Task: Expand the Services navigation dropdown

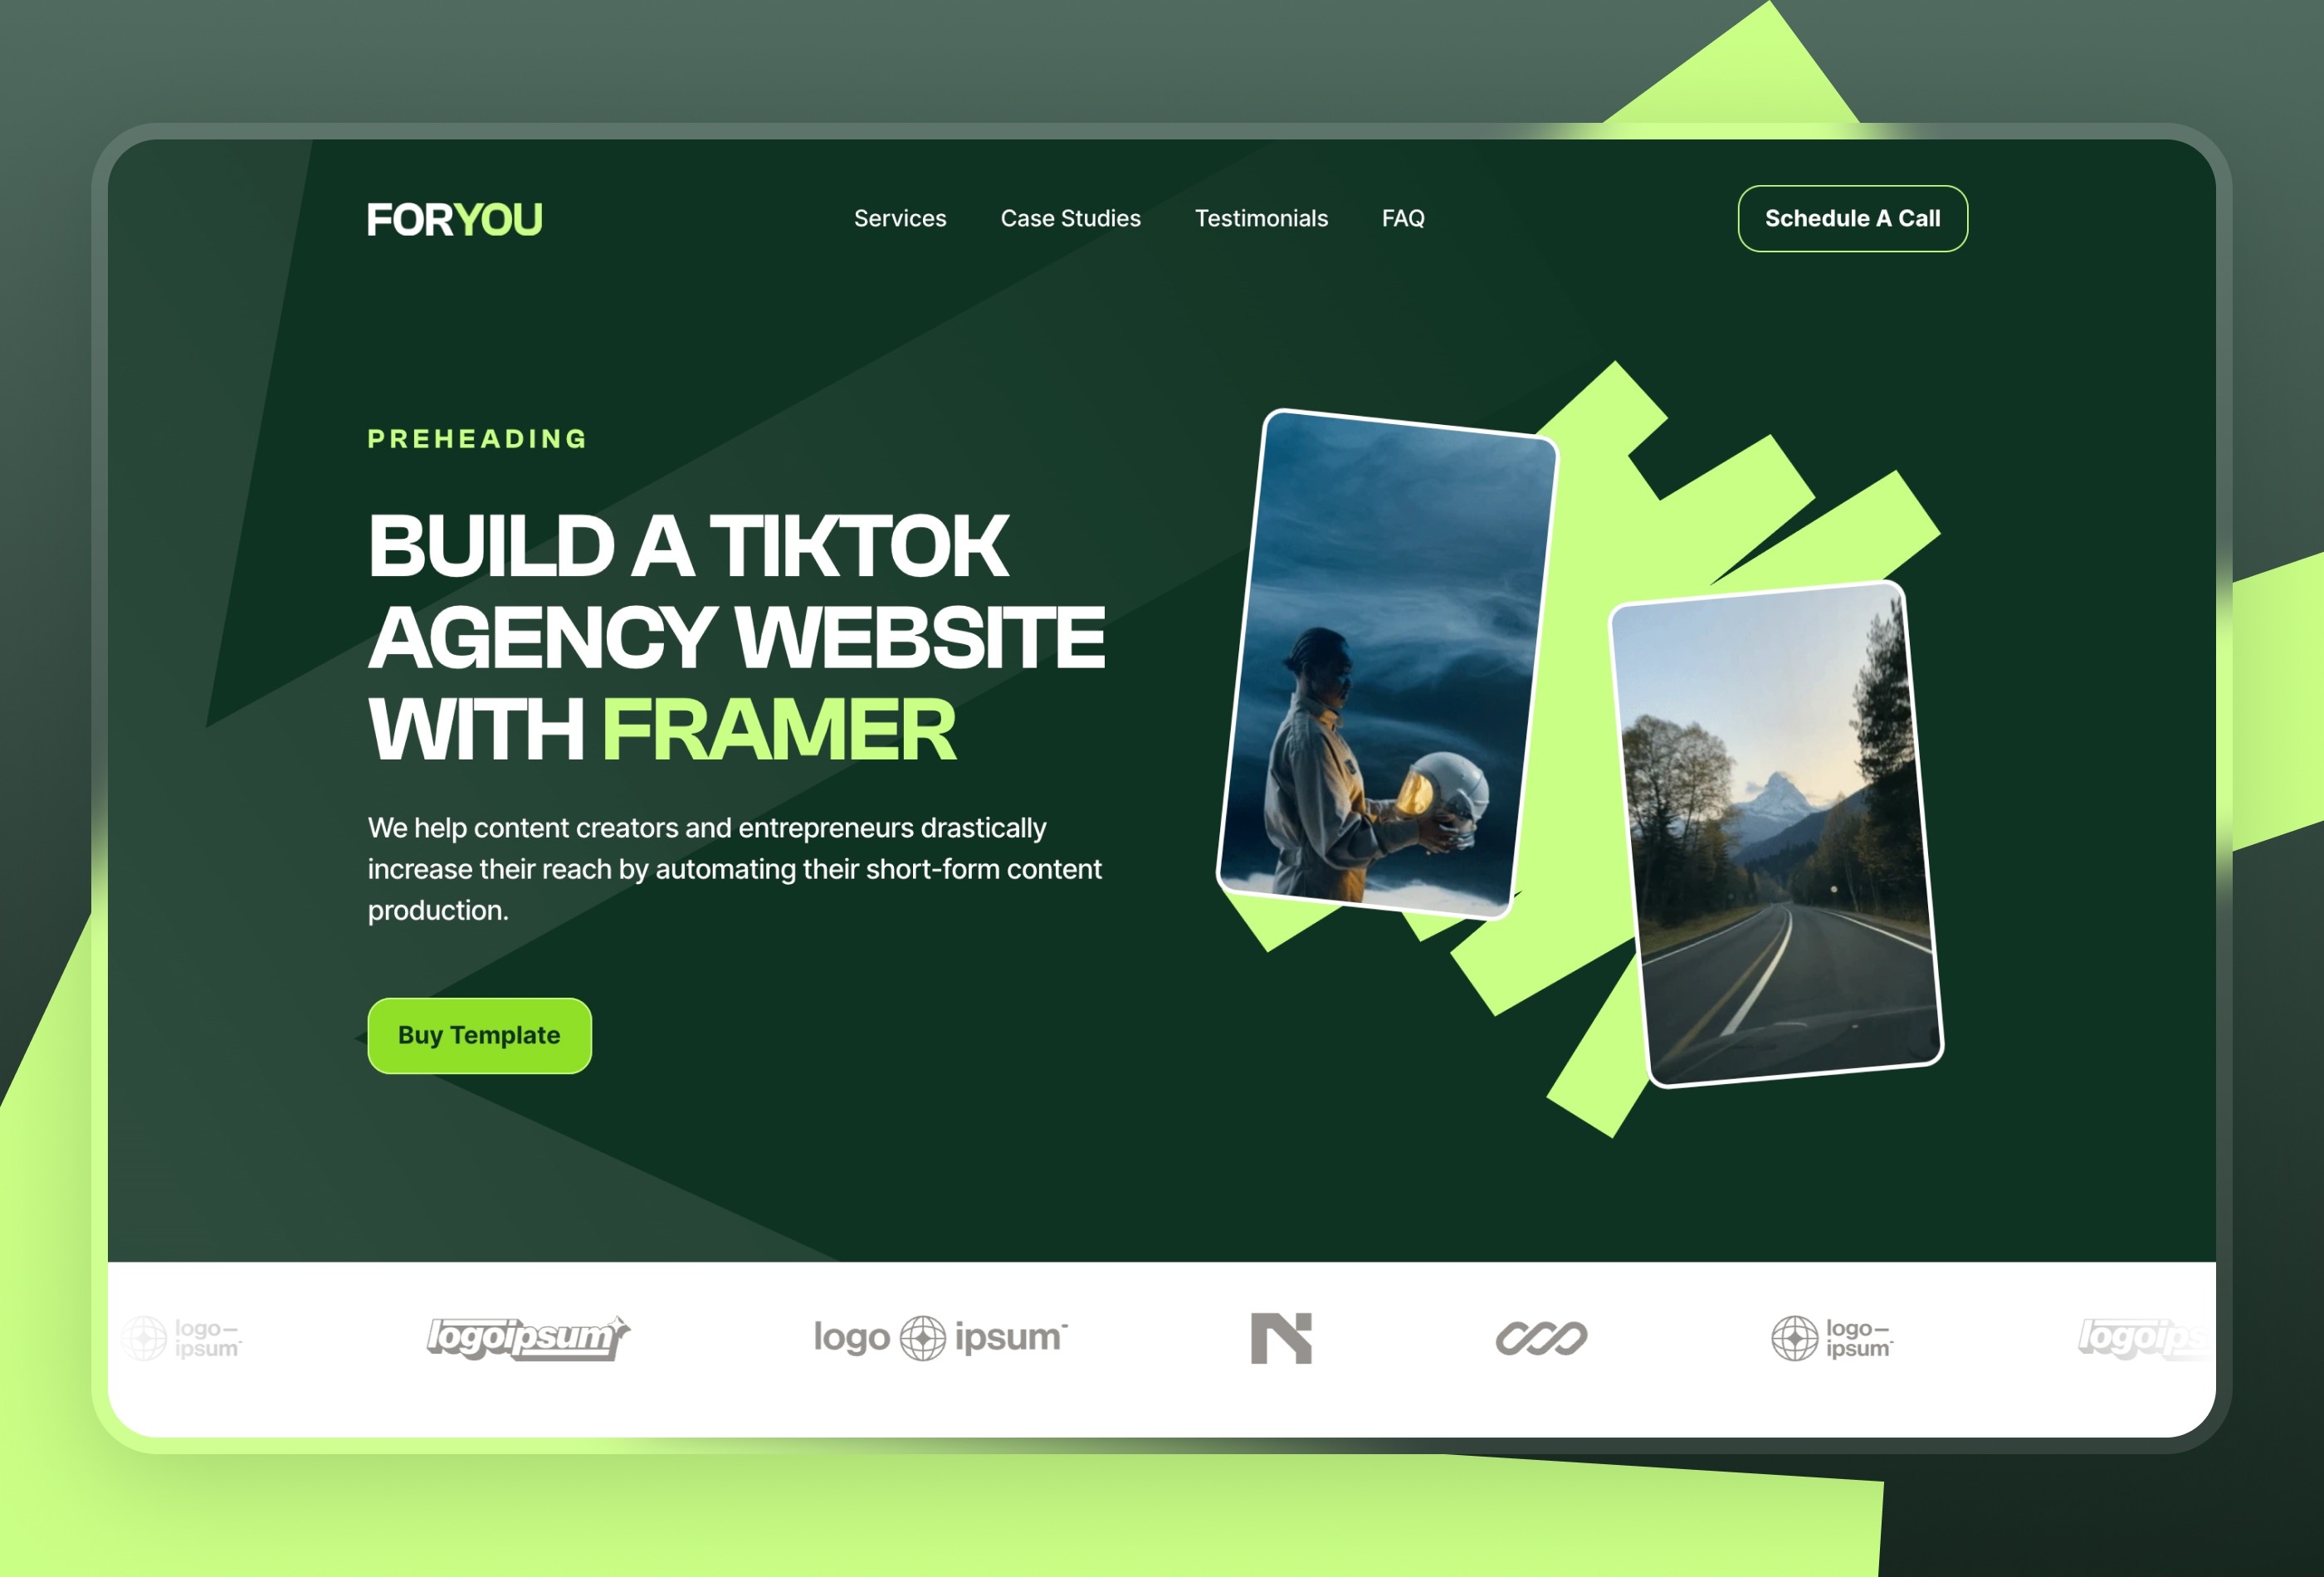Action: tap(899, 218)
